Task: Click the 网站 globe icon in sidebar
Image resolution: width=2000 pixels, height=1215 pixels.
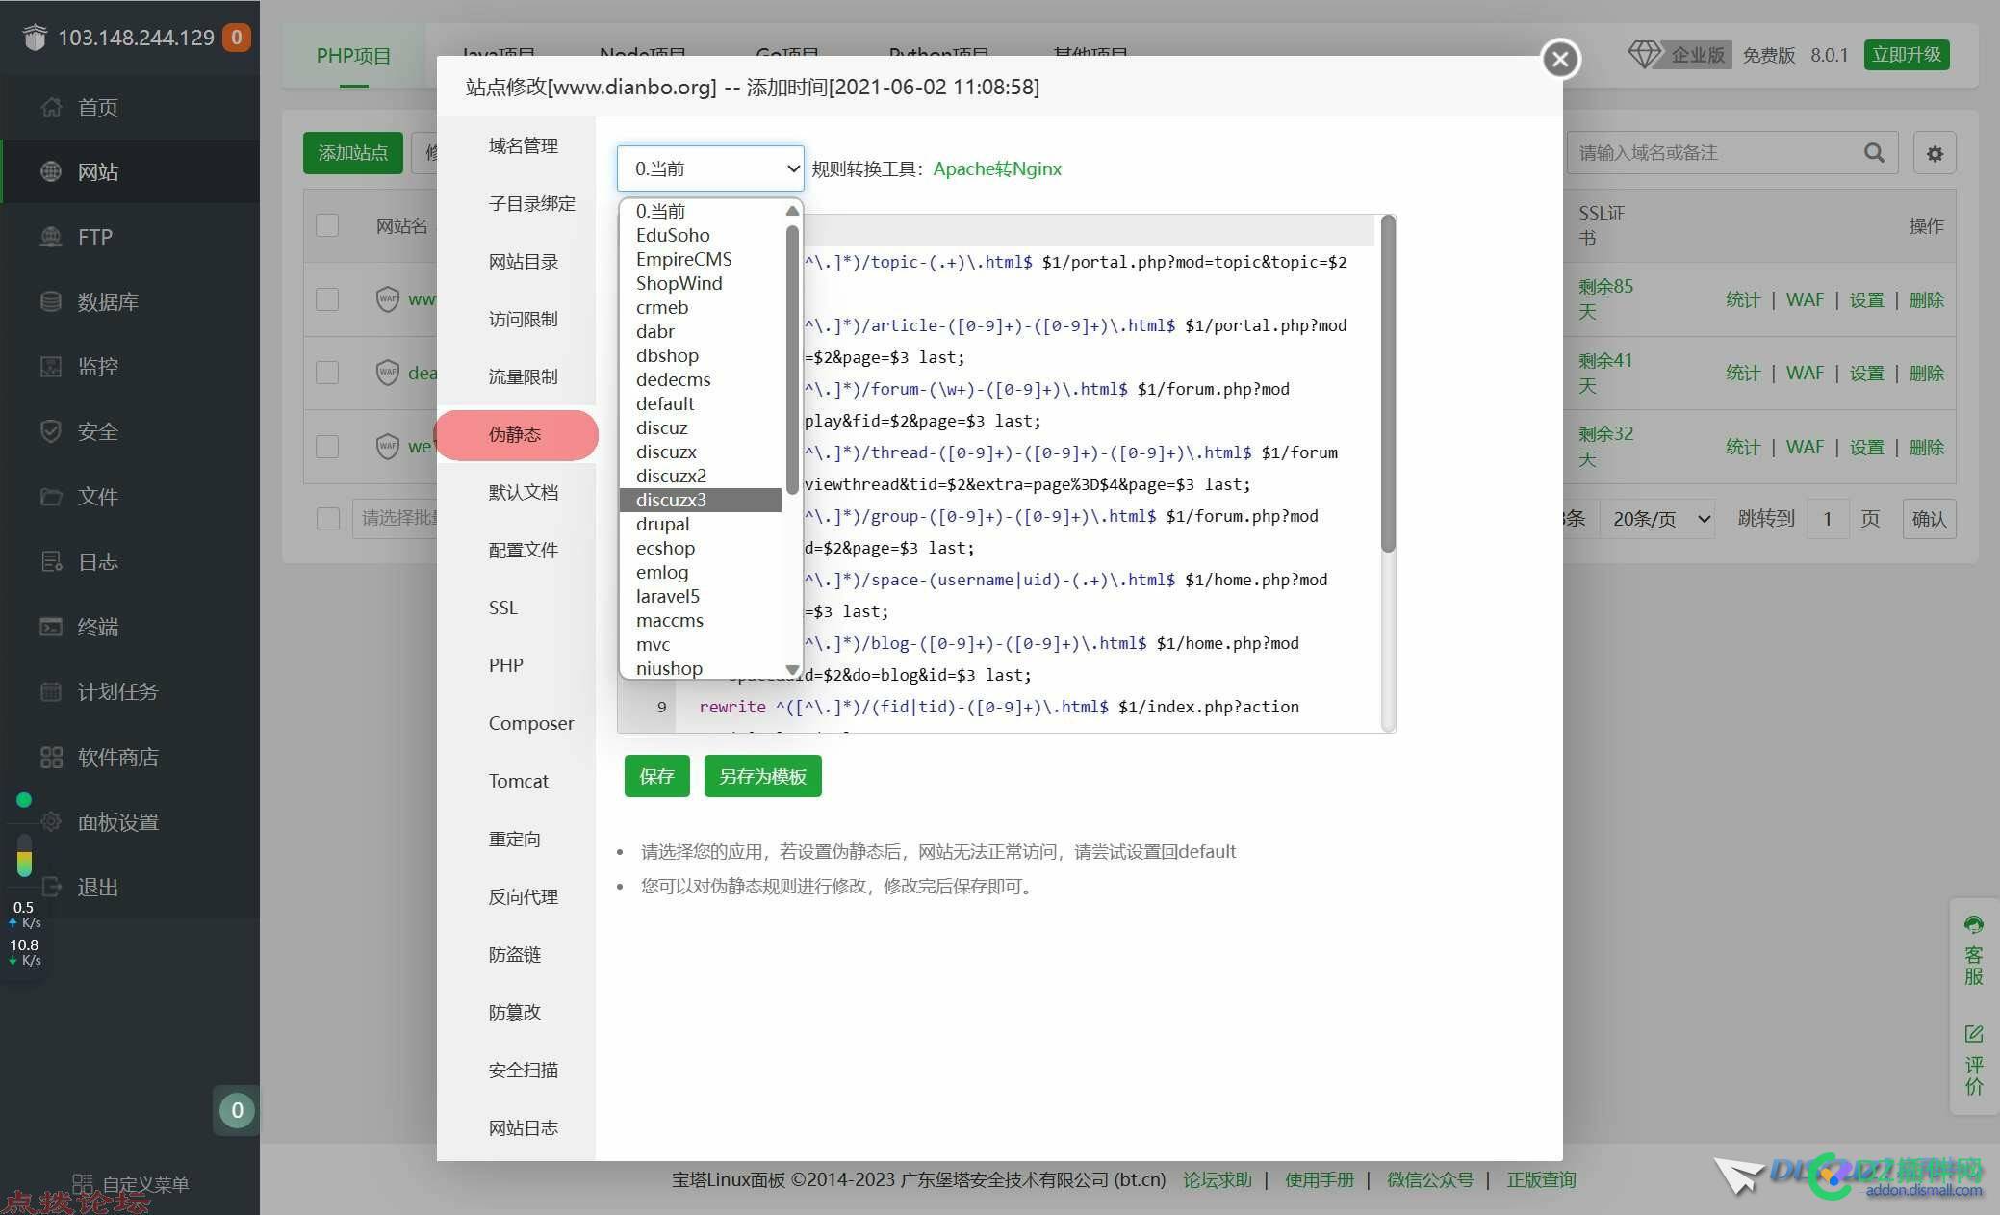Action: coord(51,171)
